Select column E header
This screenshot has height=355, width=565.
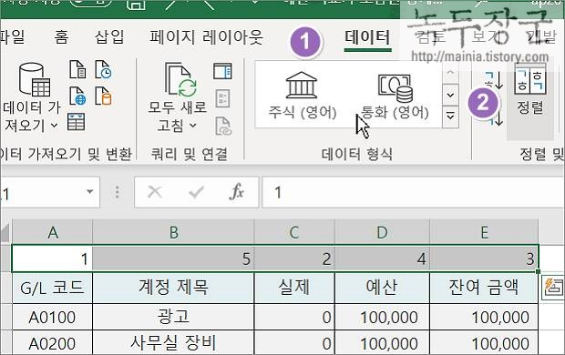(484, 232)
